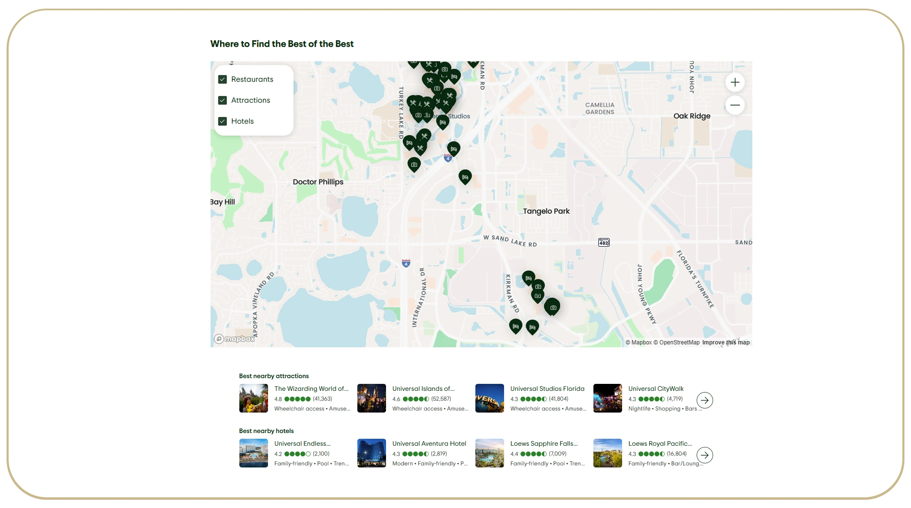Uncheck the Hotels map filter
This screenshot has width=911, height=508.
223,121
